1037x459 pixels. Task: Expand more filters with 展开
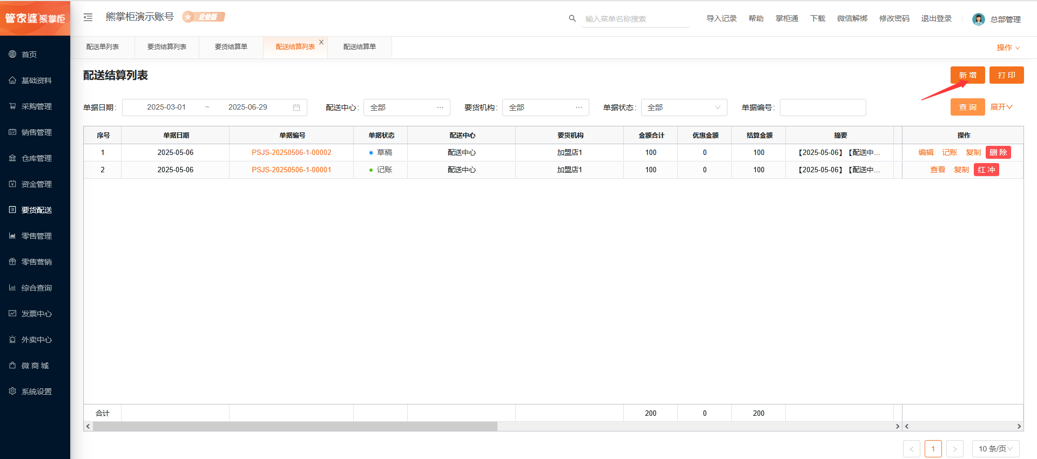(x=1001, y=107)
